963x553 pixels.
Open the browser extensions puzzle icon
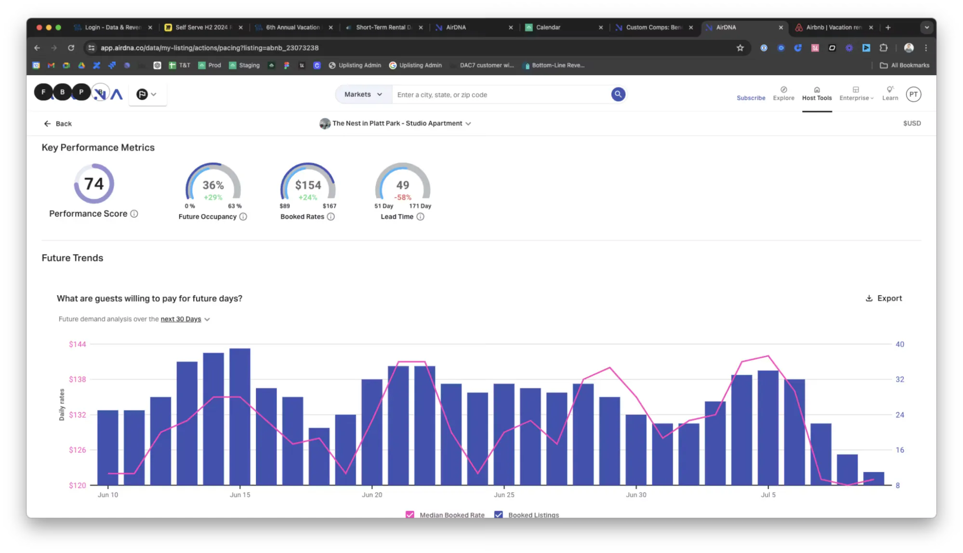pyautogui.click(x=884, y=48)
